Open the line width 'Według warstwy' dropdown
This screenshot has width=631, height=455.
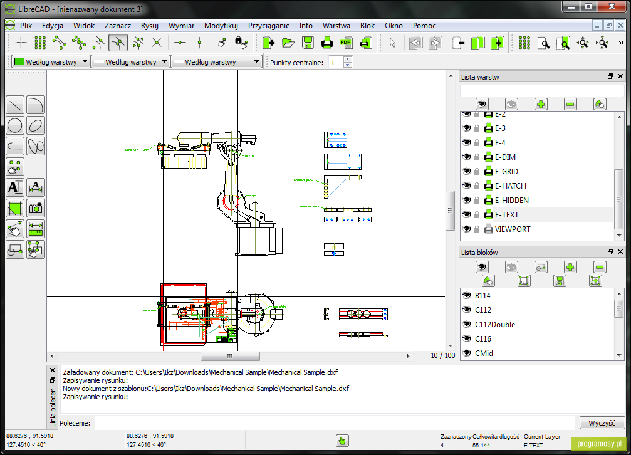click(130, 62)
